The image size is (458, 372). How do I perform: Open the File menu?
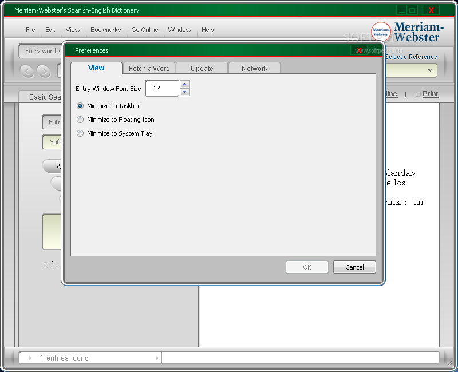click(30, 30)
